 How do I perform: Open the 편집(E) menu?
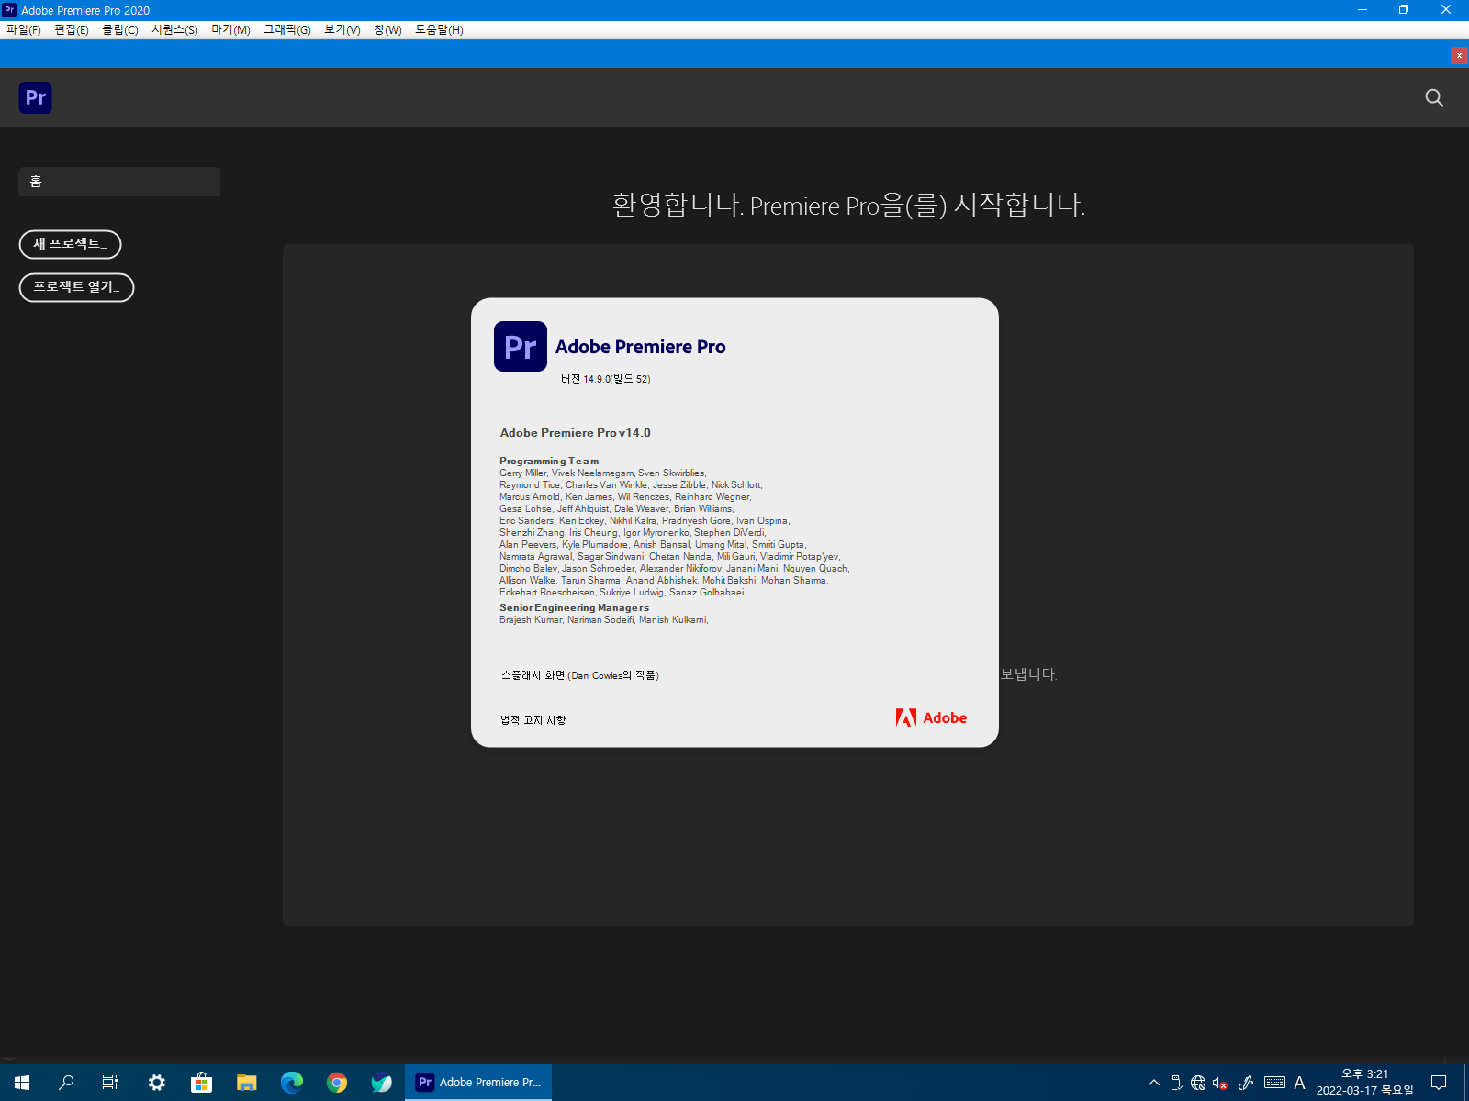point(72,29)
